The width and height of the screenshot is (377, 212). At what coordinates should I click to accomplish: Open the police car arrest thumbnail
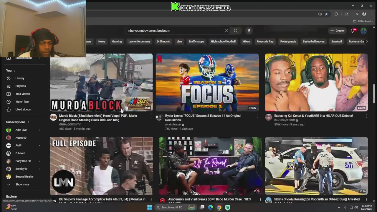coord(316,166)
